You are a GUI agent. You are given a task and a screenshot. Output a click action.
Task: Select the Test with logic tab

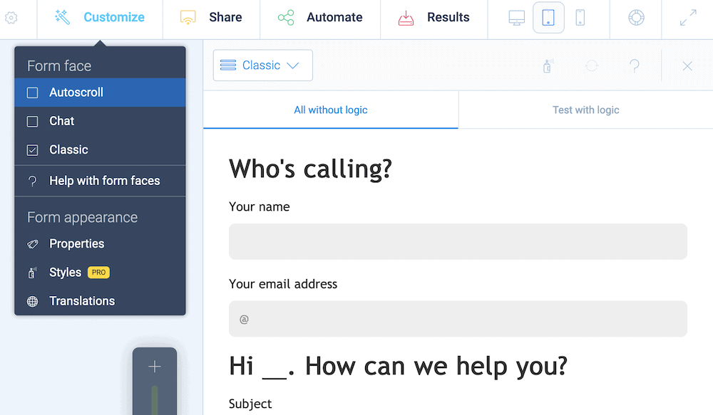tap(585, 110)
